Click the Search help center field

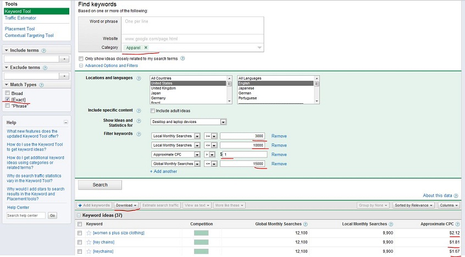pyautogui.click(x=26, y=215)
